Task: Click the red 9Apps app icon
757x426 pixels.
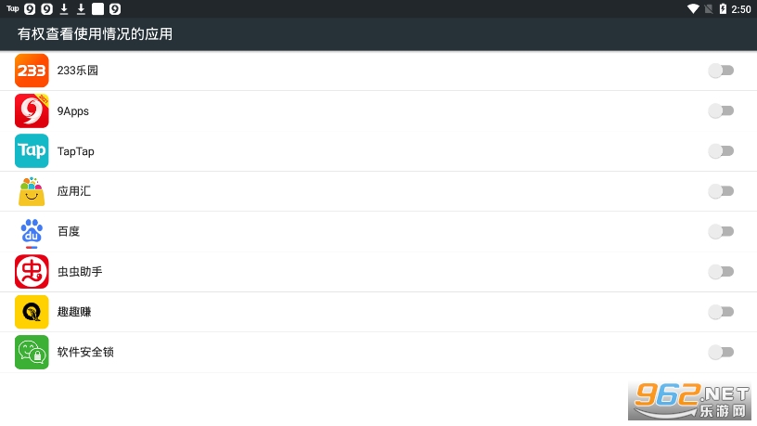Action: (32, 110)
